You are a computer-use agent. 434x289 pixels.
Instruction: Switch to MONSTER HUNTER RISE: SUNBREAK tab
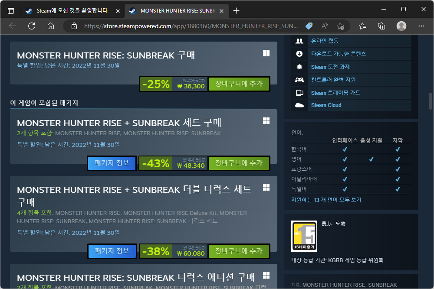click(176, 11)
